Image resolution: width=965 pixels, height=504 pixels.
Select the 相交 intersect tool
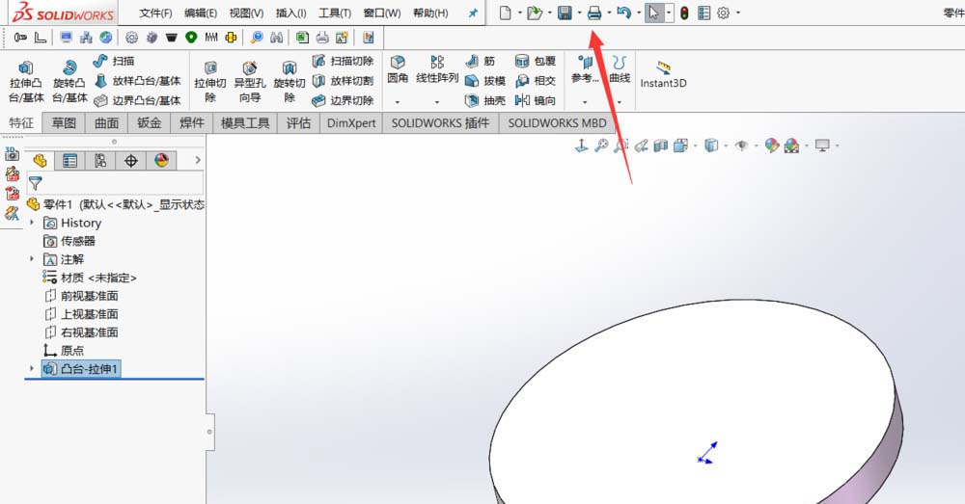click(536, 81)
